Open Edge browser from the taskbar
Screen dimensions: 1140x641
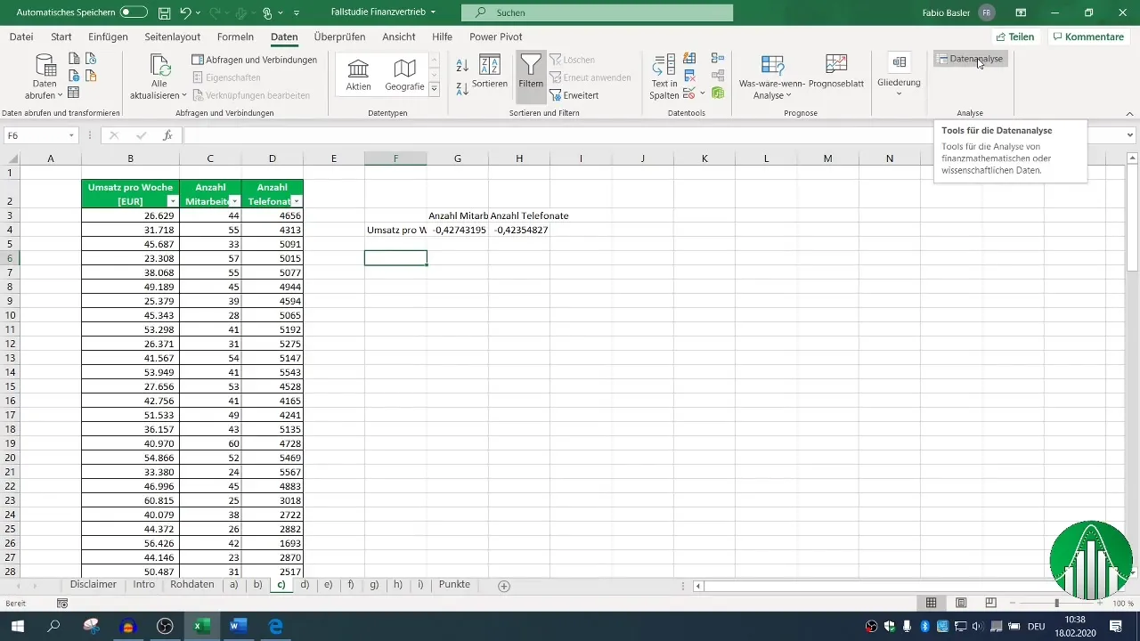275,626
